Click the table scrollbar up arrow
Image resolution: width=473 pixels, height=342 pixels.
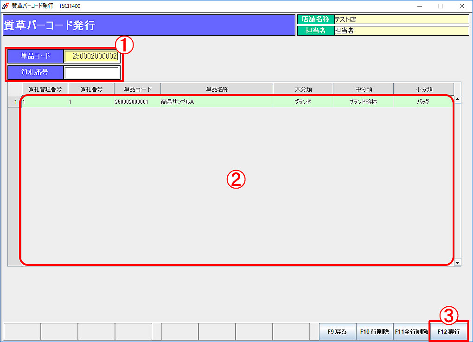(x=458, y=99)
